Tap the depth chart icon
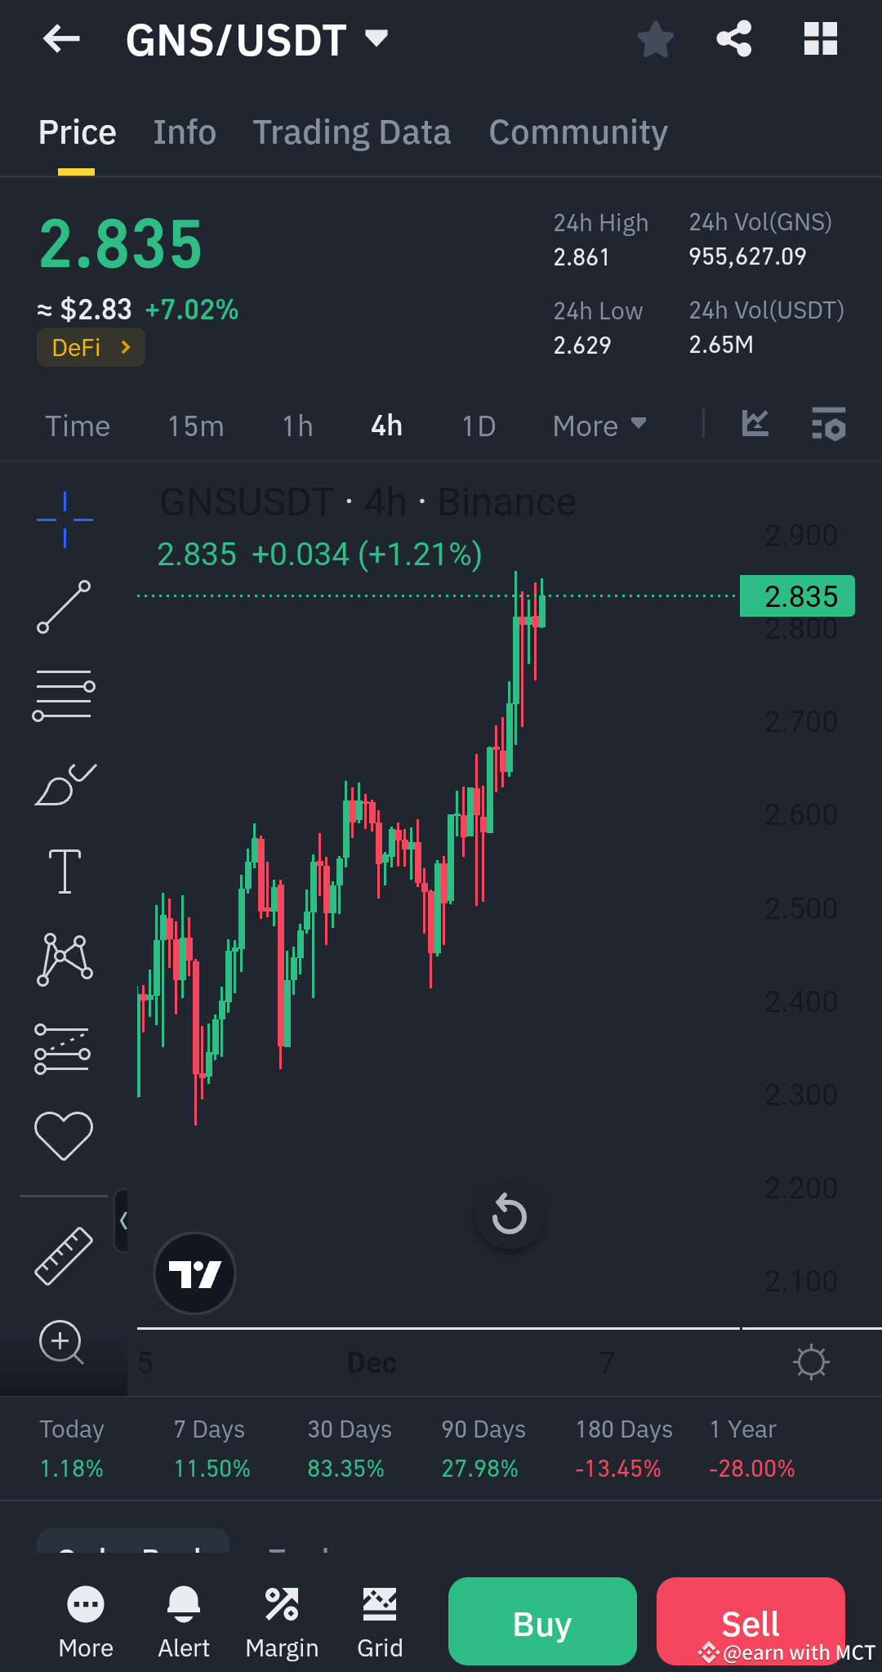 pos(755,424)
